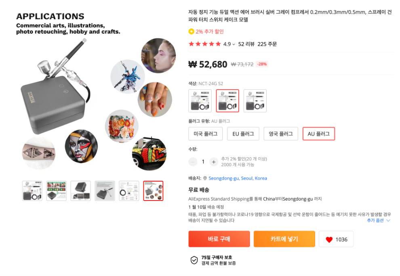Click the coin icon beside 2% 추가 할인
This screenshot has height=276, width=400.
tap(191, 31)
